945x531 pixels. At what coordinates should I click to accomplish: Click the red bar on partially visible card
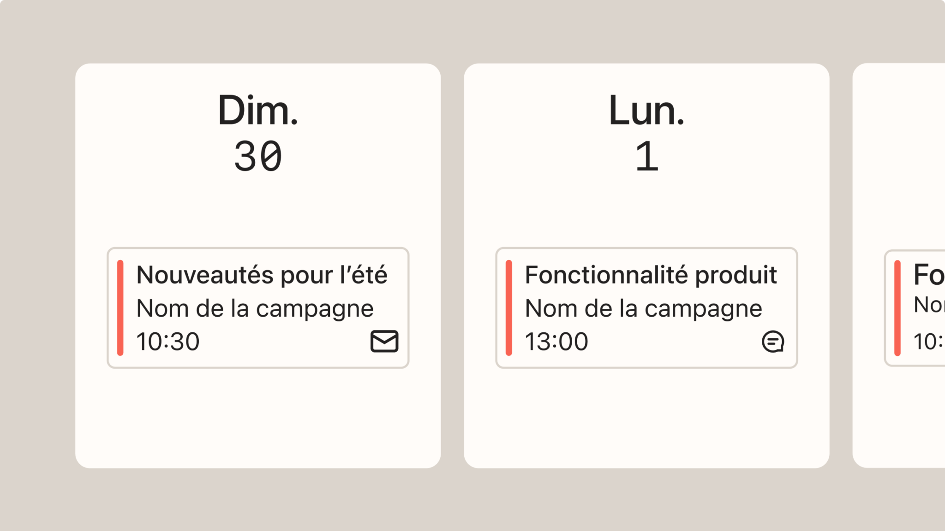tap(897, 308)
